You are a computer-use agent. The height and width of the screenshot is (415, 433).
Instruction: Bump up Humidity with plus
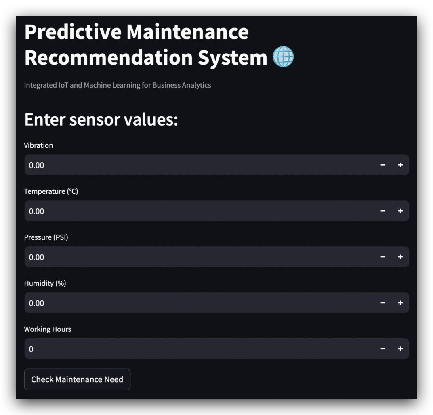click(400, 303)
